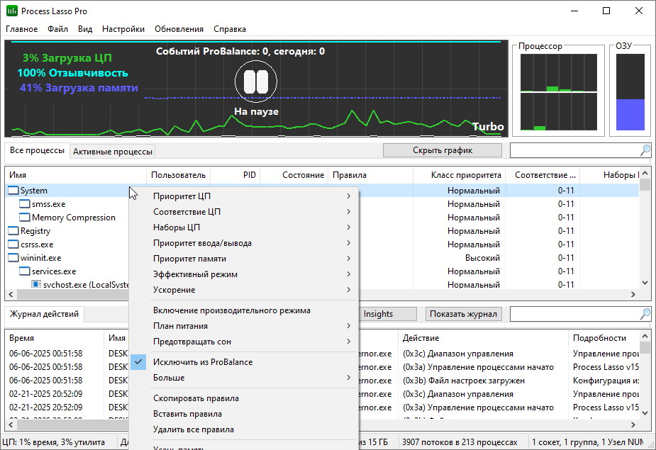Click the Процессор core usage graph
The width and height of the screenshot is (656, 450).
559,92
